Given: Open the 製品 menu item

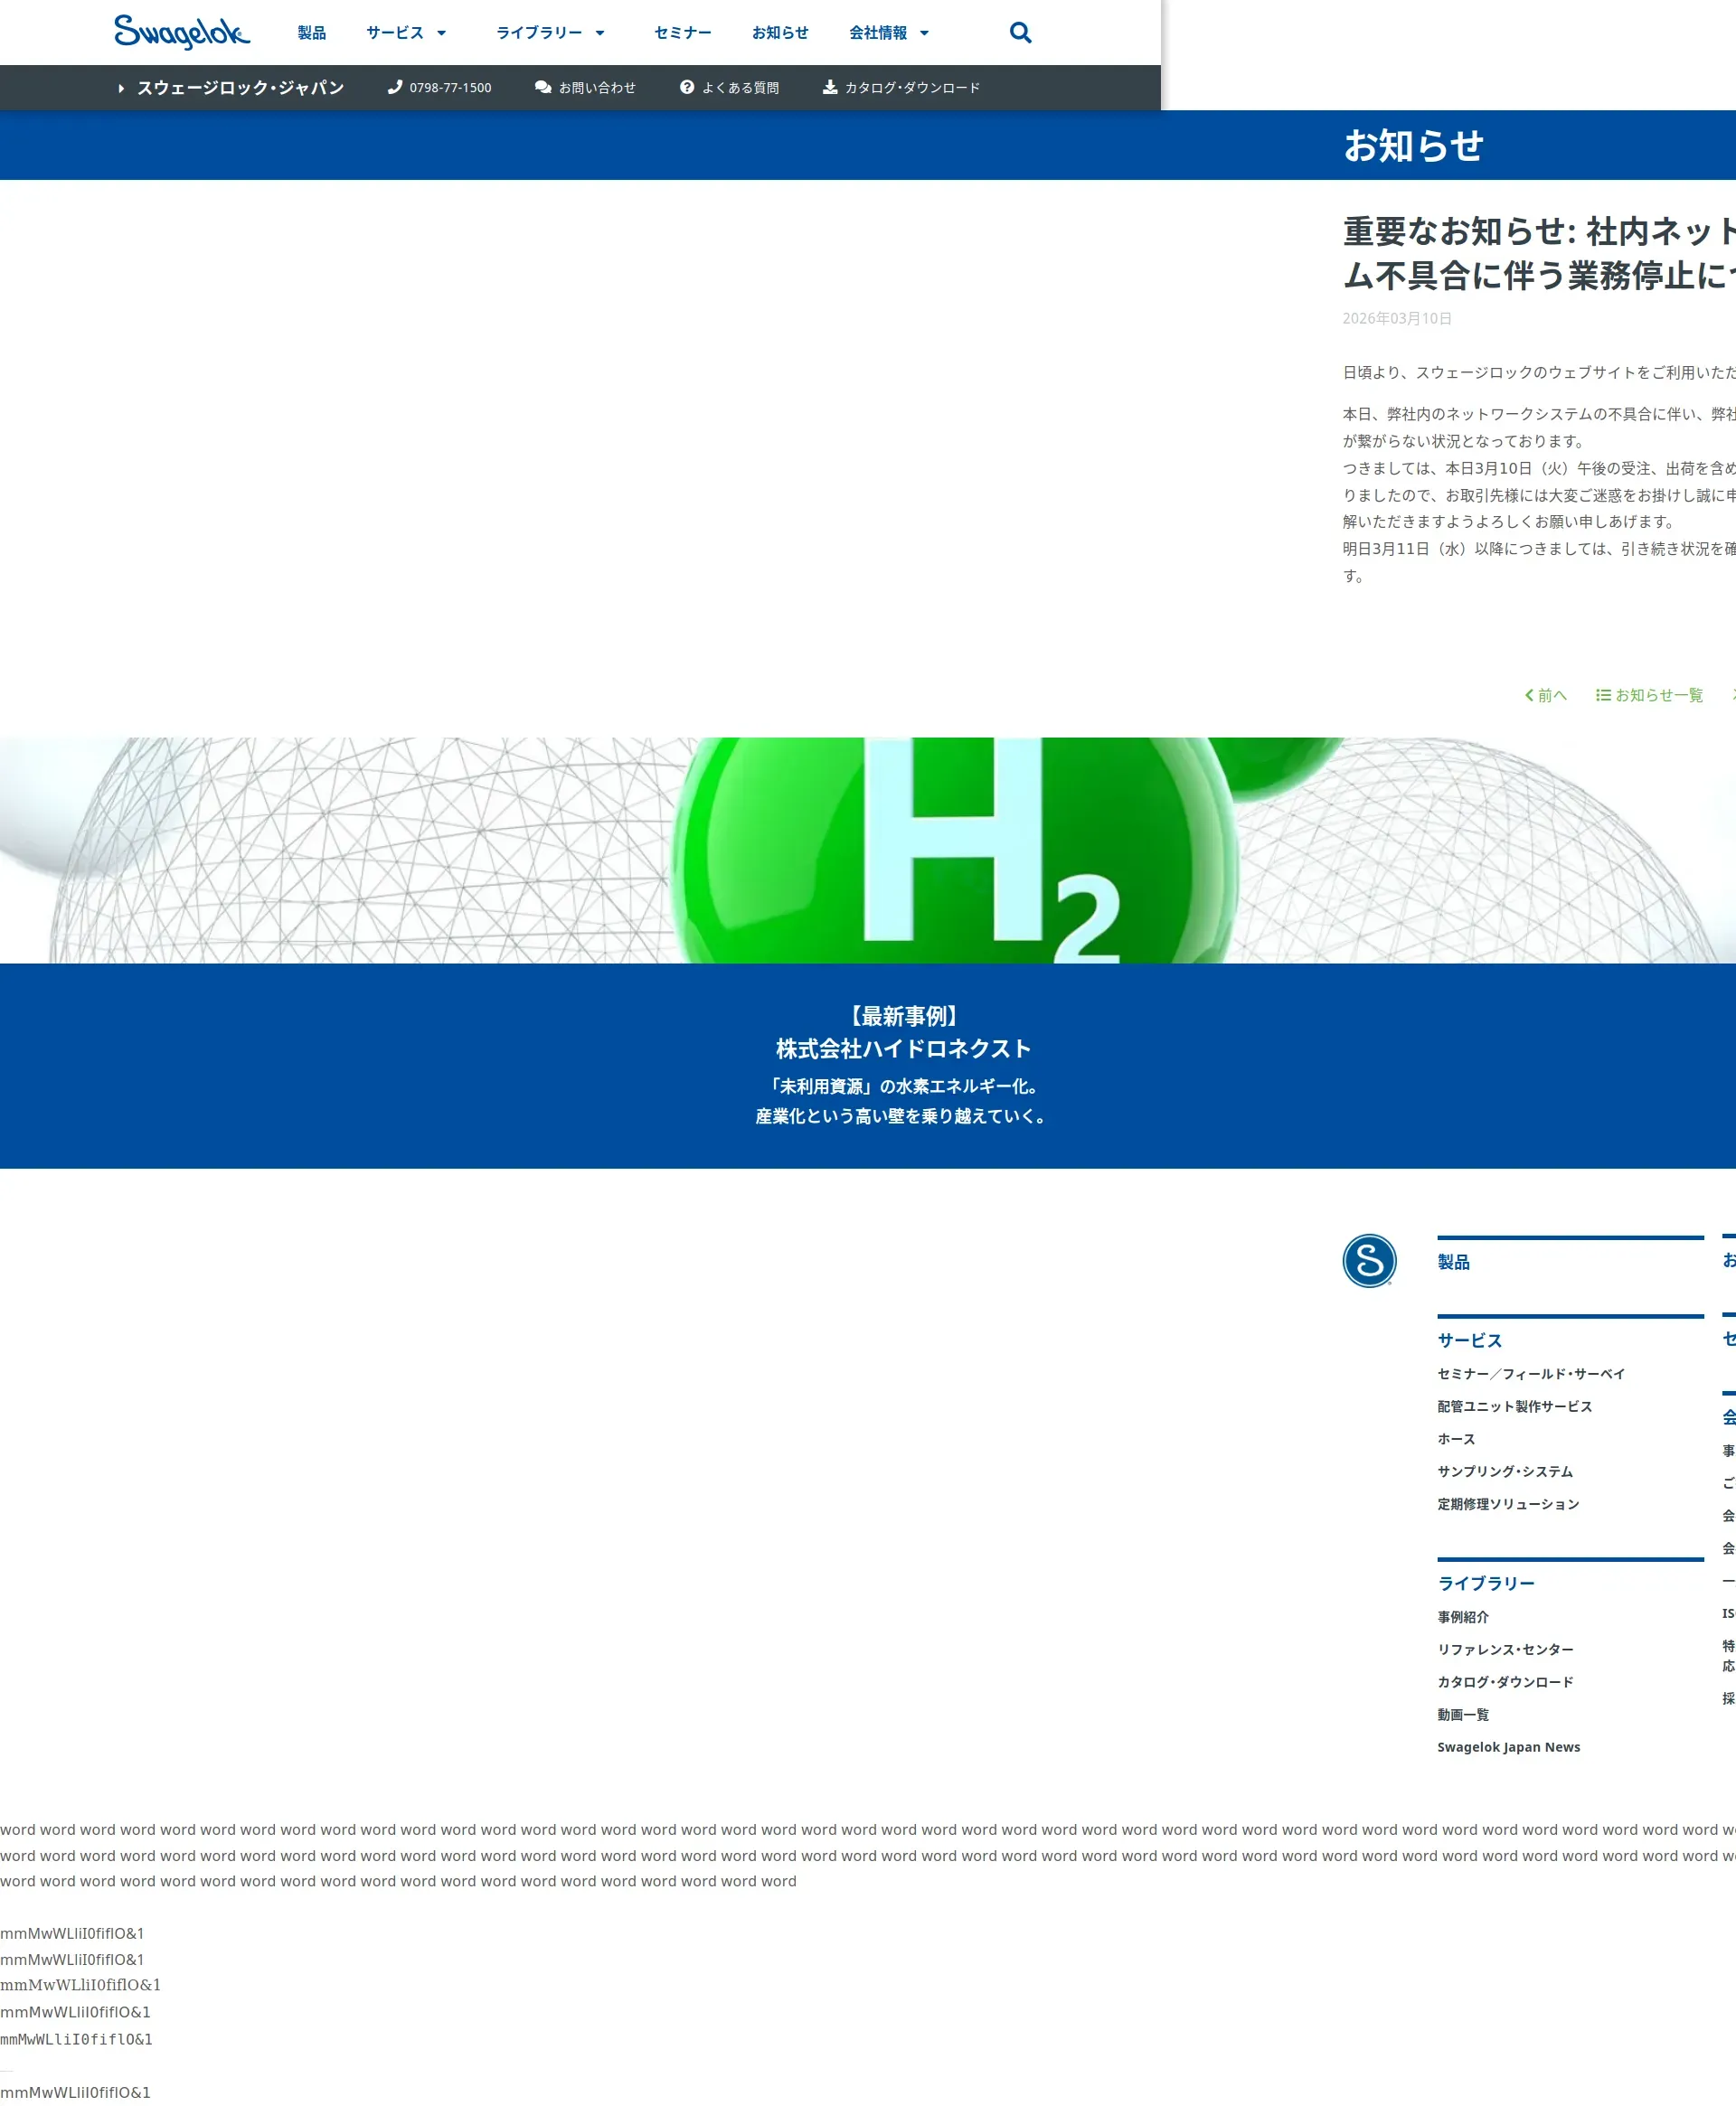Looking at the screenshot, I should (312, 33).
